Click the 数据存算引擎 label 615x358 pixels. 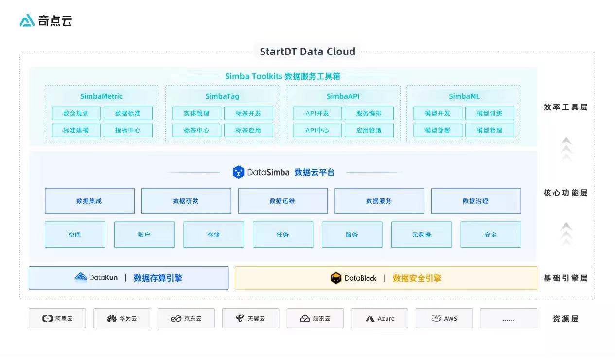(x=158, y=278)
